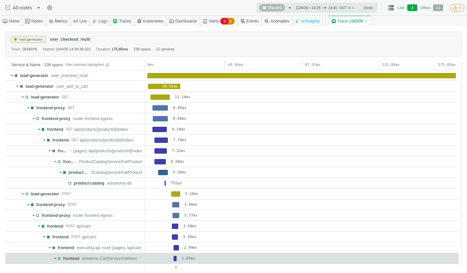Open the Trace 18490f6 tab
This screenshot has height=273, width=467.
coord(349,21)
